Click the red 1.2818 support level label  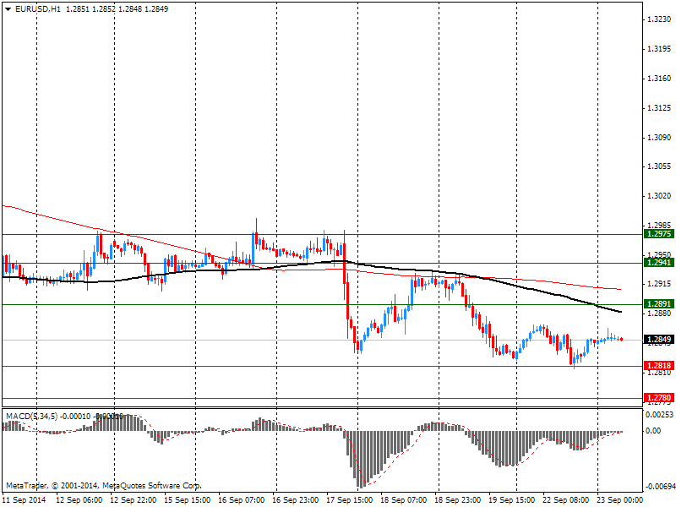[658, 366]
